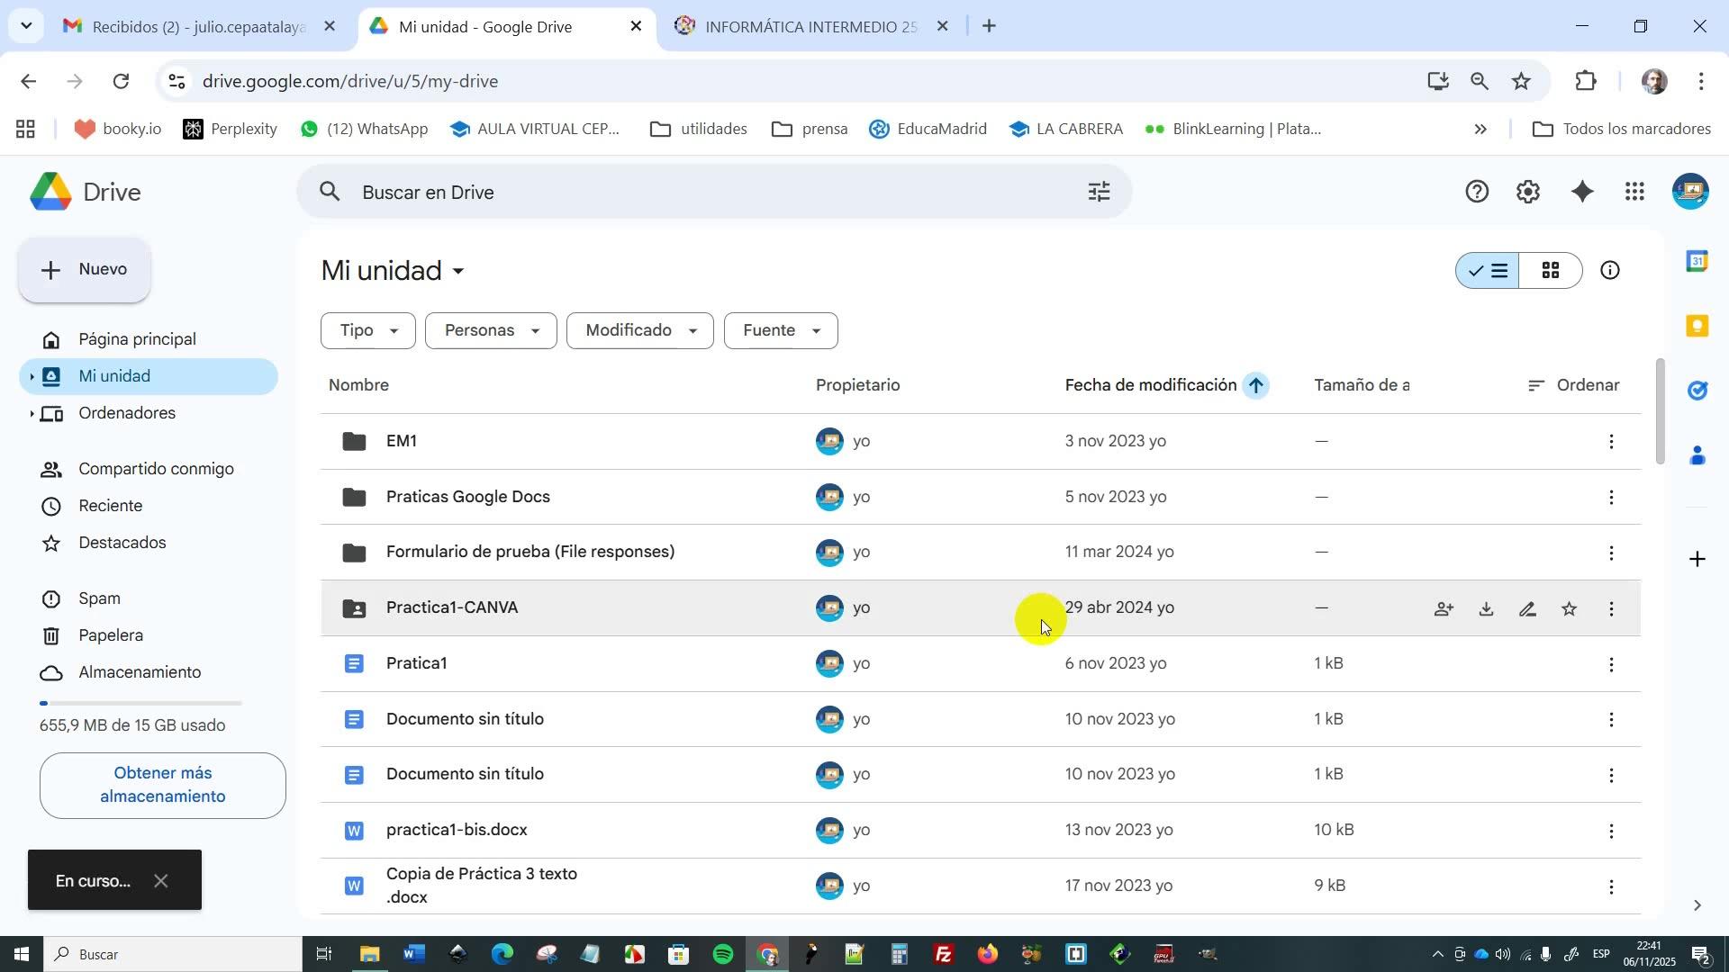Switch to list layout view

pyautogui.click(x=1489, y=271)
